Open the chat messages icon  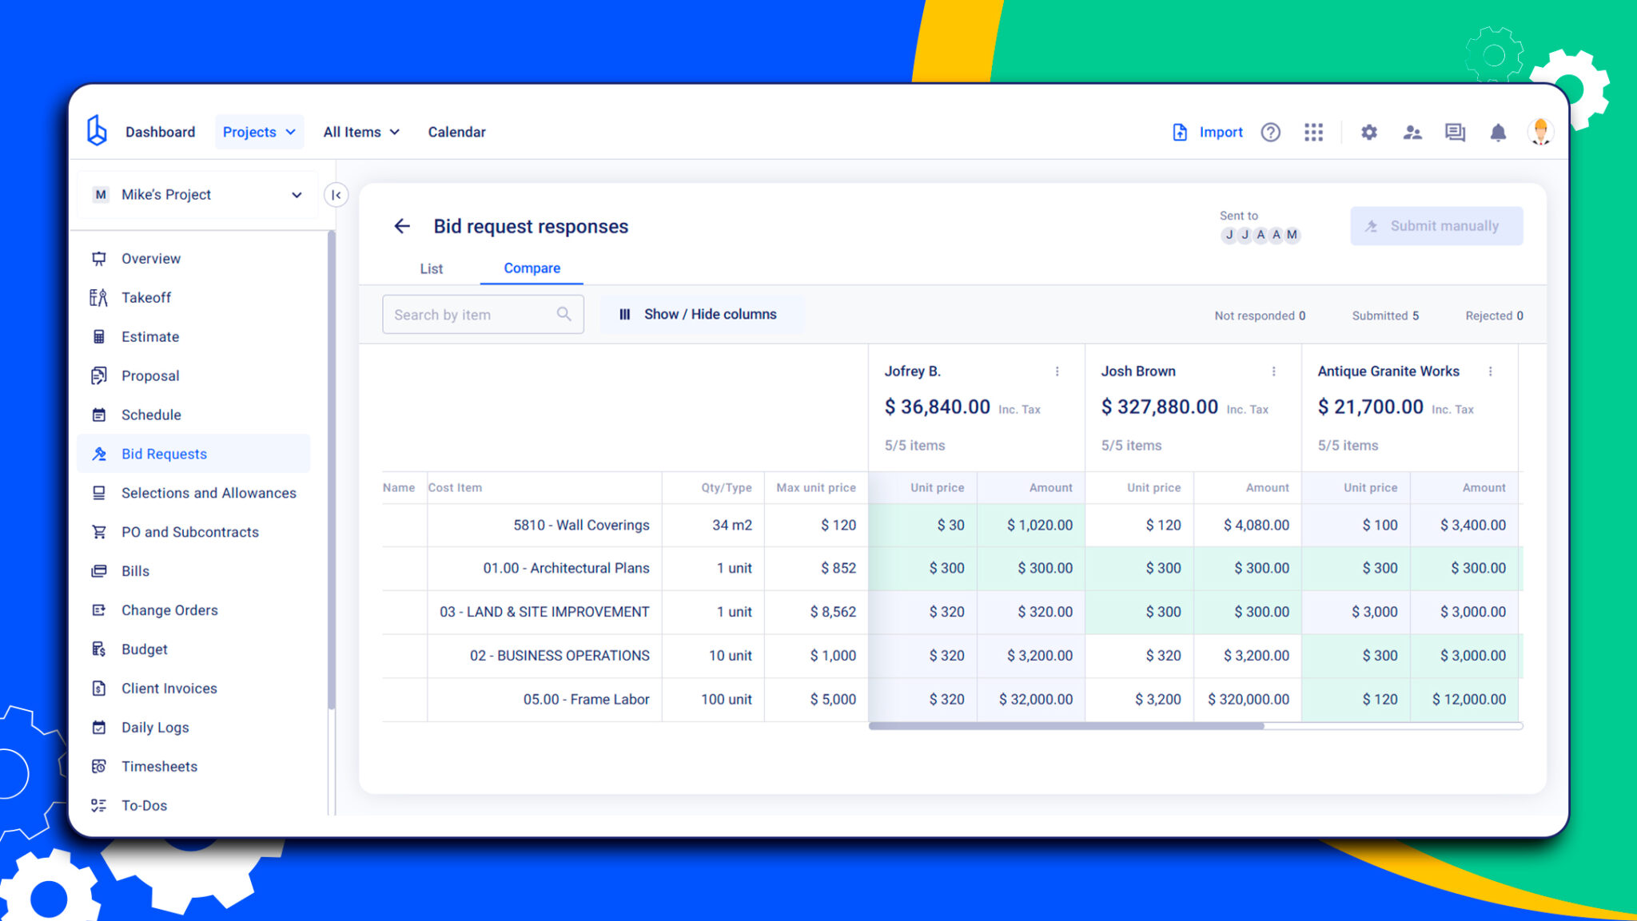[x=1455, y=133]
